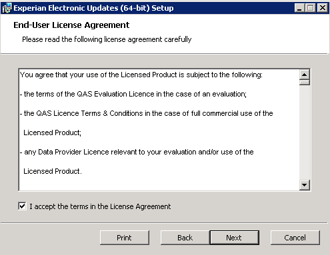
Task: Click the maximize button in the title bar
Action: coord(311,8)
